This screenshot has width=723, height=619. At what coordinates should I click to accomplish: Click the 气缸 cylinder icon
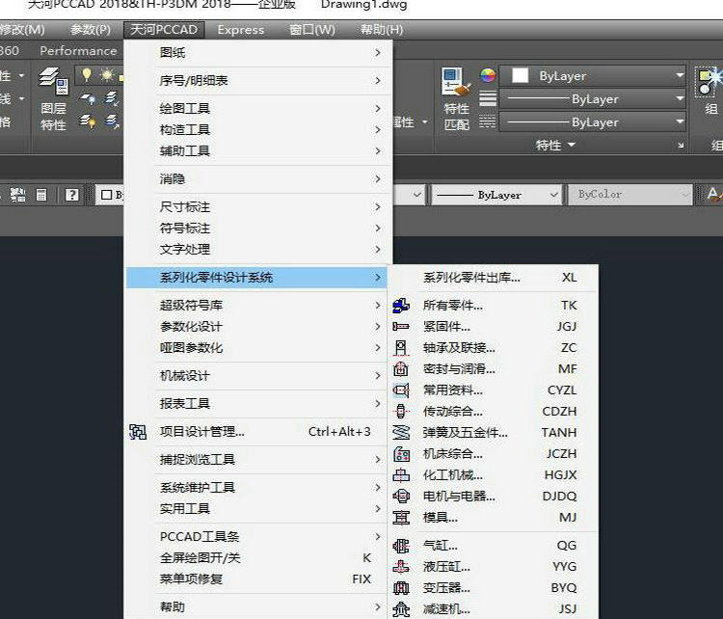pyautogui.click(x=401, y=546)
